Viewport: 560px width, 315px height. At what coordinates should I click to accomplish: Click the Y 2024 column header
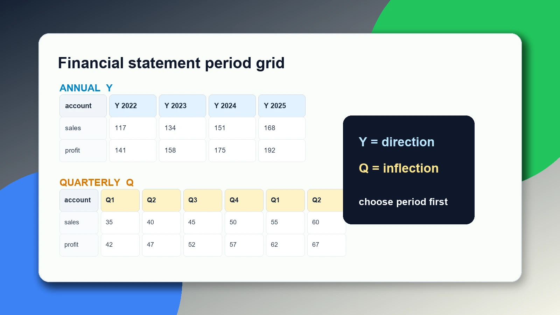232,106
